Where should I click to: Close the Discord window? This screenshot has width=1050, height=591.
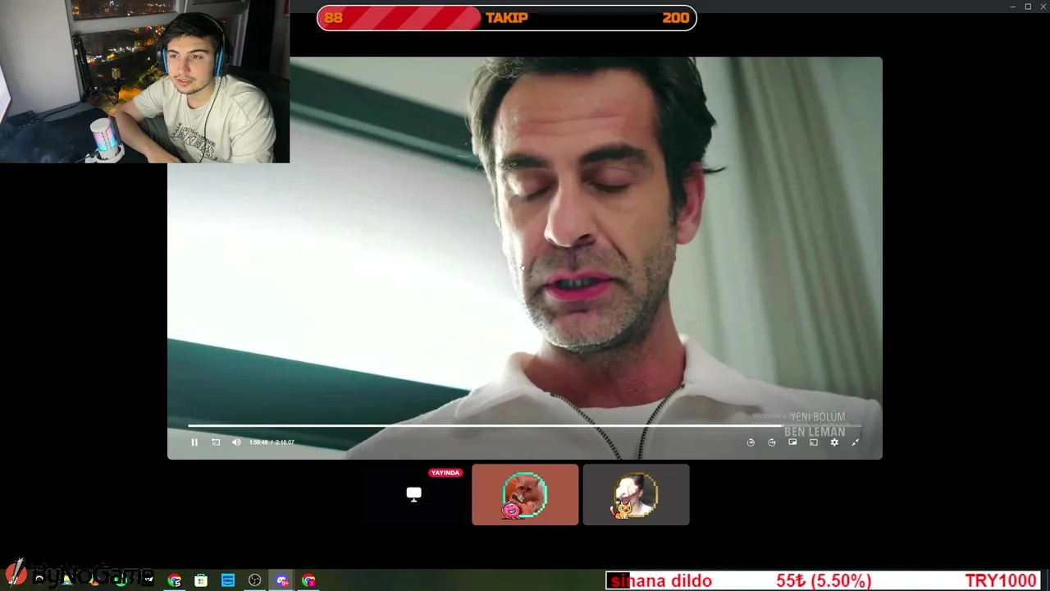(x=1042, y=7)
